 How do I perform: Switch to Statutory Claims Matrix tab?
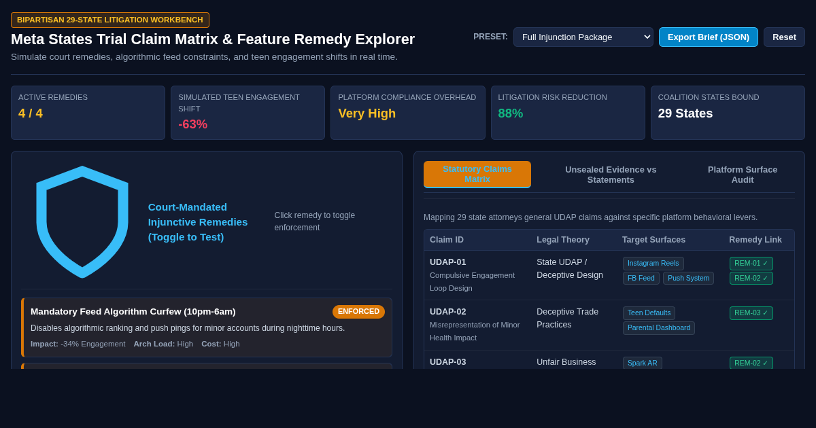[x=477, y=175]
